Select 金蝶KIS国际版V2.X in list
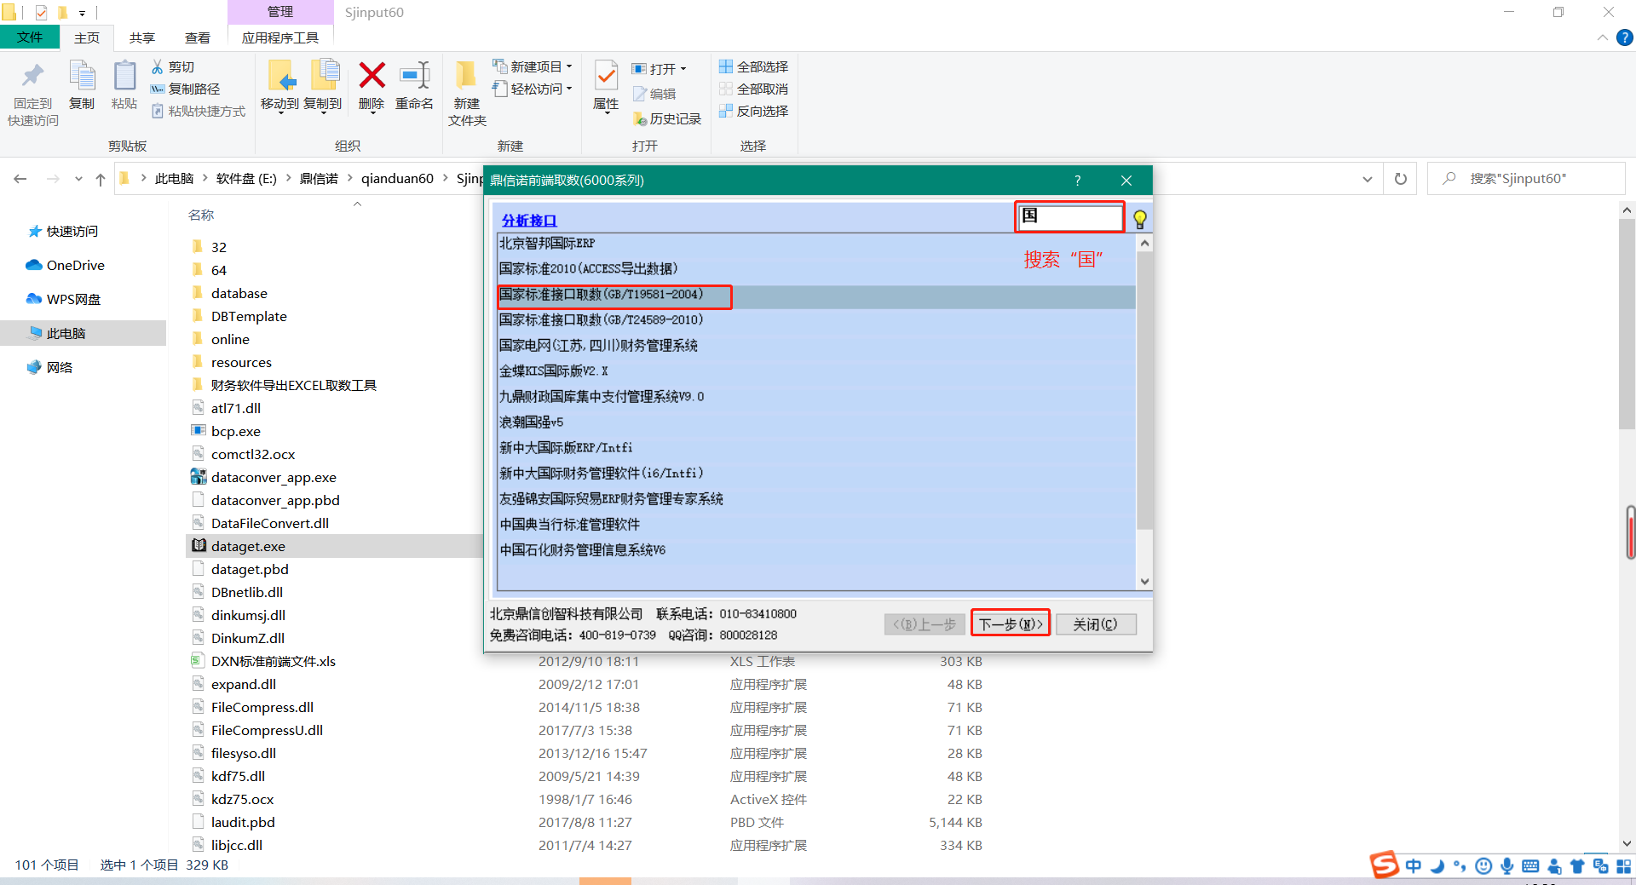Viewport: 1636px width, 885px height. point(554,371)
